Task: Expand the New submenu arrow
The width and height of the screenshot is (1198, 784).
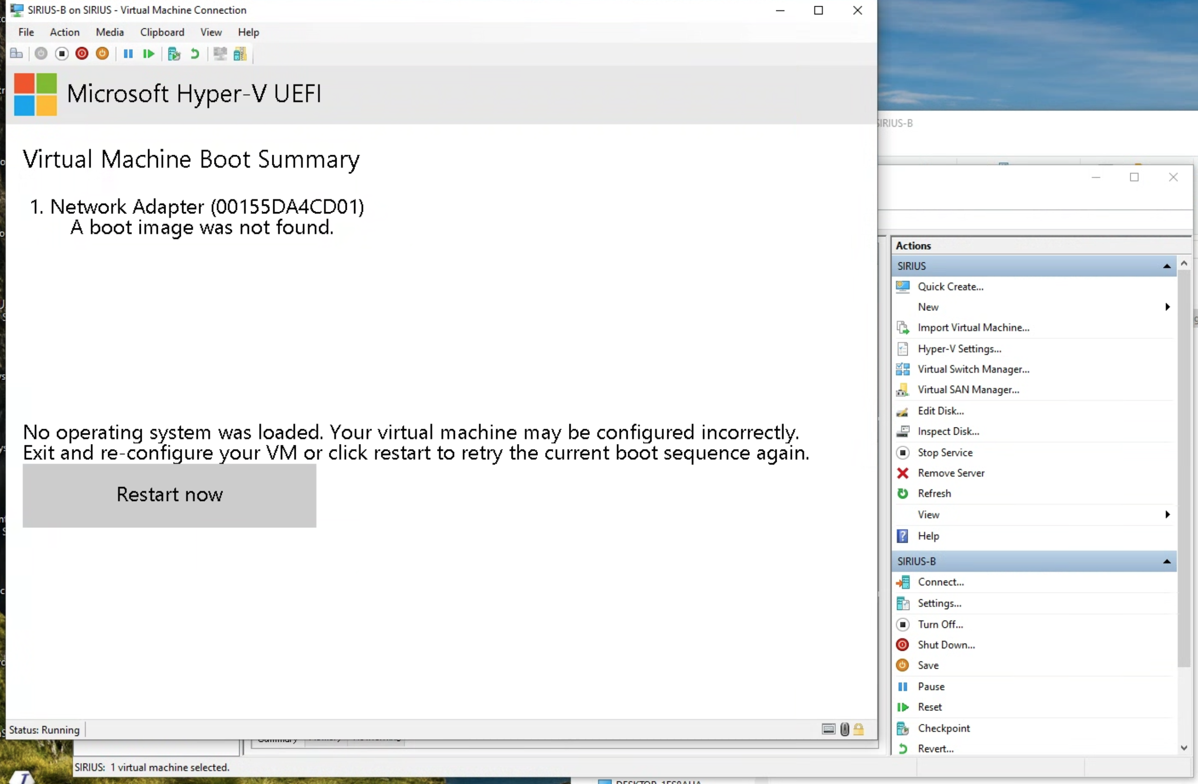Action: coord(1167,307)
